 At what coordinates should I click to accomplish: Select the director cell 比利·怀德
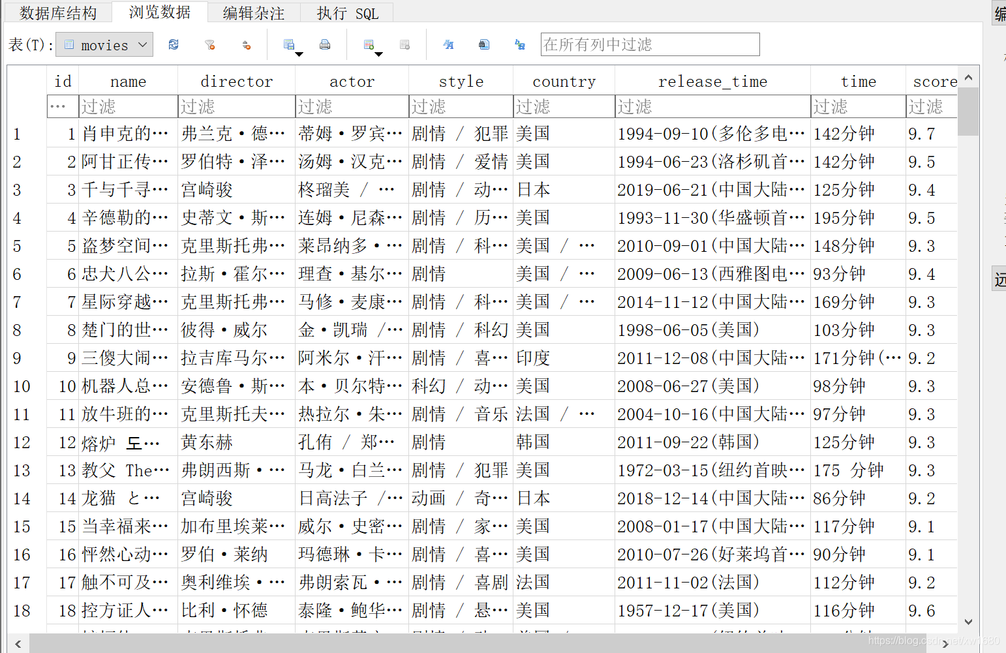pos(236,611)
